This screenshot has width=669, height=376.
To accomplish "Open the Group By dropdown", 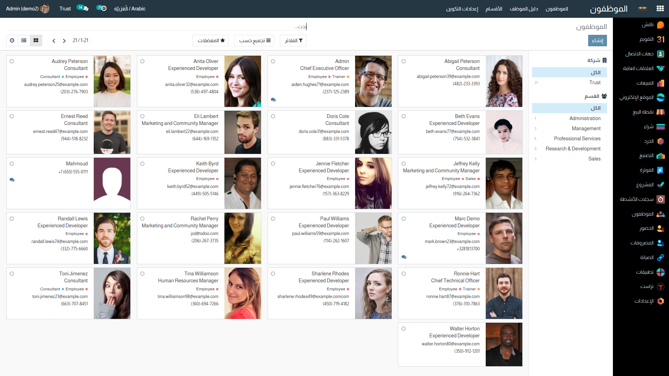I will pos(254,40).
